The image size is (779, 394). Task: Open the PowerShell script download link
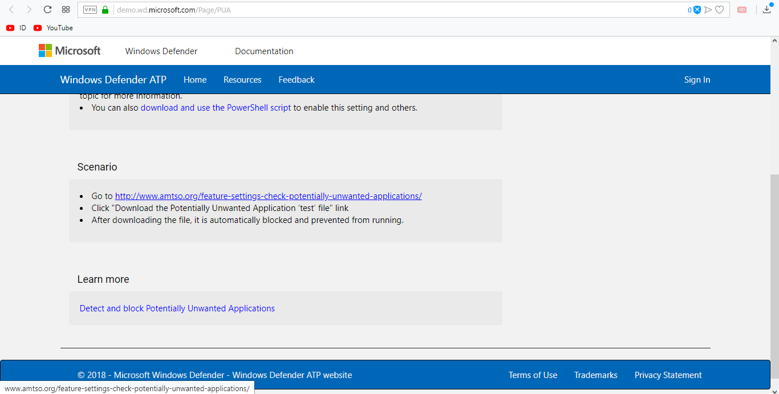(x=216, y=107)
